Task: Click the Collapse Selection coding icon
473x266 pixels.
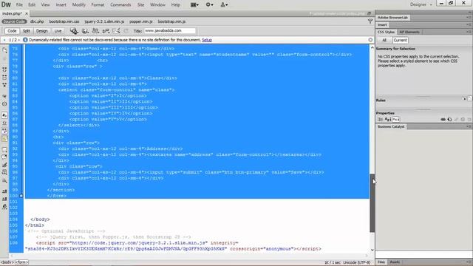Action: pos(4,78)
